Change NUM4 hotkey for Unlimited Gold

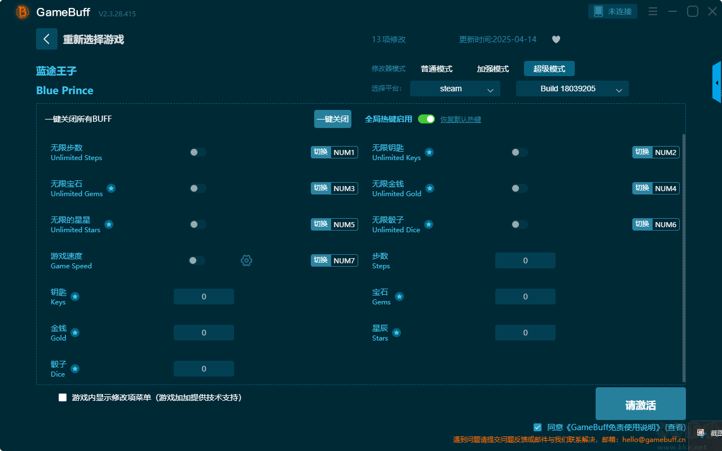pos(656,188)
